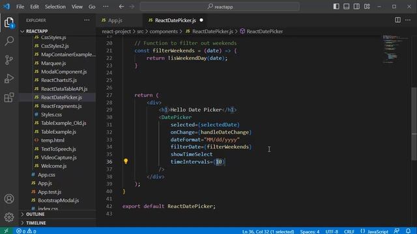Click Ln 36, Col 32 status entry
This screenshot has height=234, width=417.
(x=268, y=231)
